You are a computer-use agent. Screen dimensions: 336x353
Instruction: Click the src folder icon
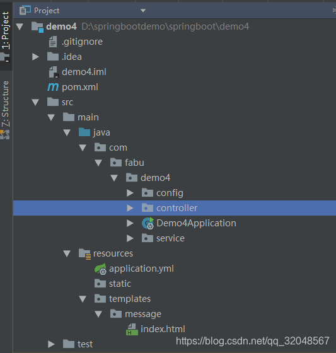[x=53, y=101]
